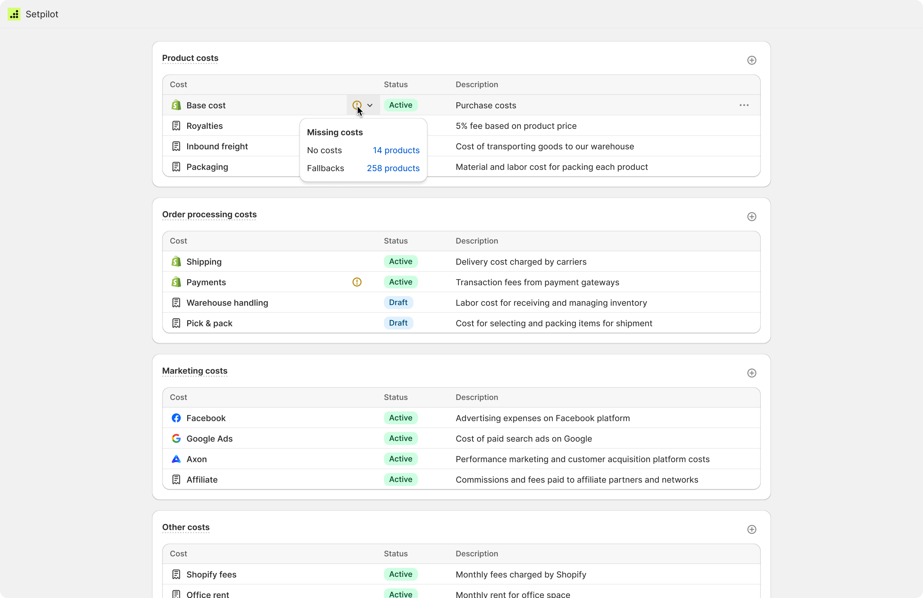
Task: Click the document icon next to Packaging
Action: [176, 166]
